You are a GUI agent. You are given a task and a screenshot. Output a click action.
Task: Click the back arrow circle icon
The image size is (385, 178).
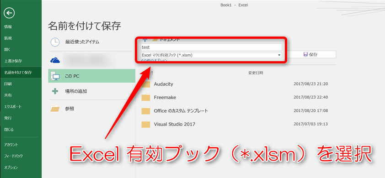pyautogui.click(x=9, y=13)
